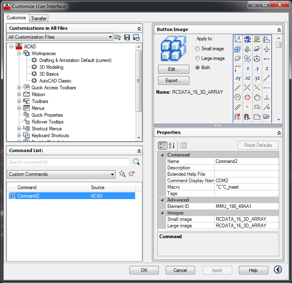Select the tangent snap icon
Image resolution: width=292 pixels, height=284 pixels.
[x=257, y=97]
